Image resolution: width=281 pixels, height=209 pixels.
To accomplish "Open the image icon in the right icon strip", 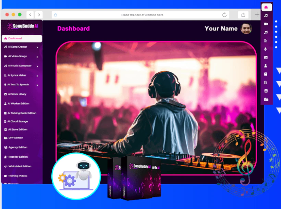I will pyautogui.click(x=266, y=57).
